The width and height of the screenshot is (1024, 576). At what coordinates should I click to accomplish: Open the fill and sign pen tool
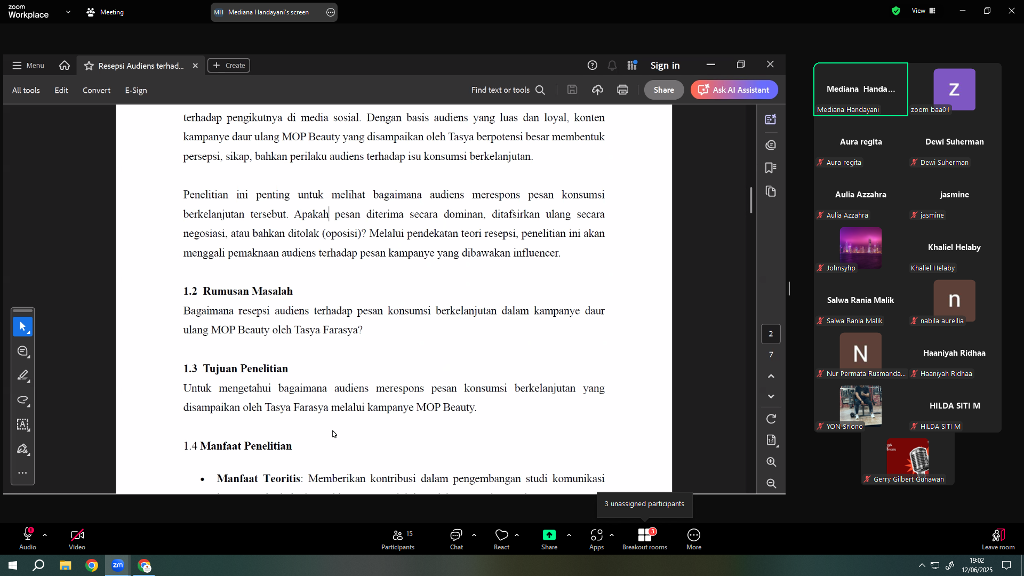coord(22,449)
